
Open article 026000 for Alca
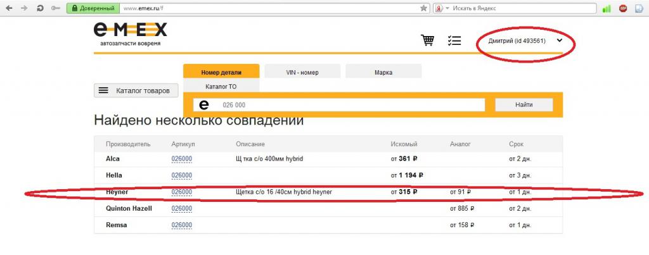click(x=182, y=159)
